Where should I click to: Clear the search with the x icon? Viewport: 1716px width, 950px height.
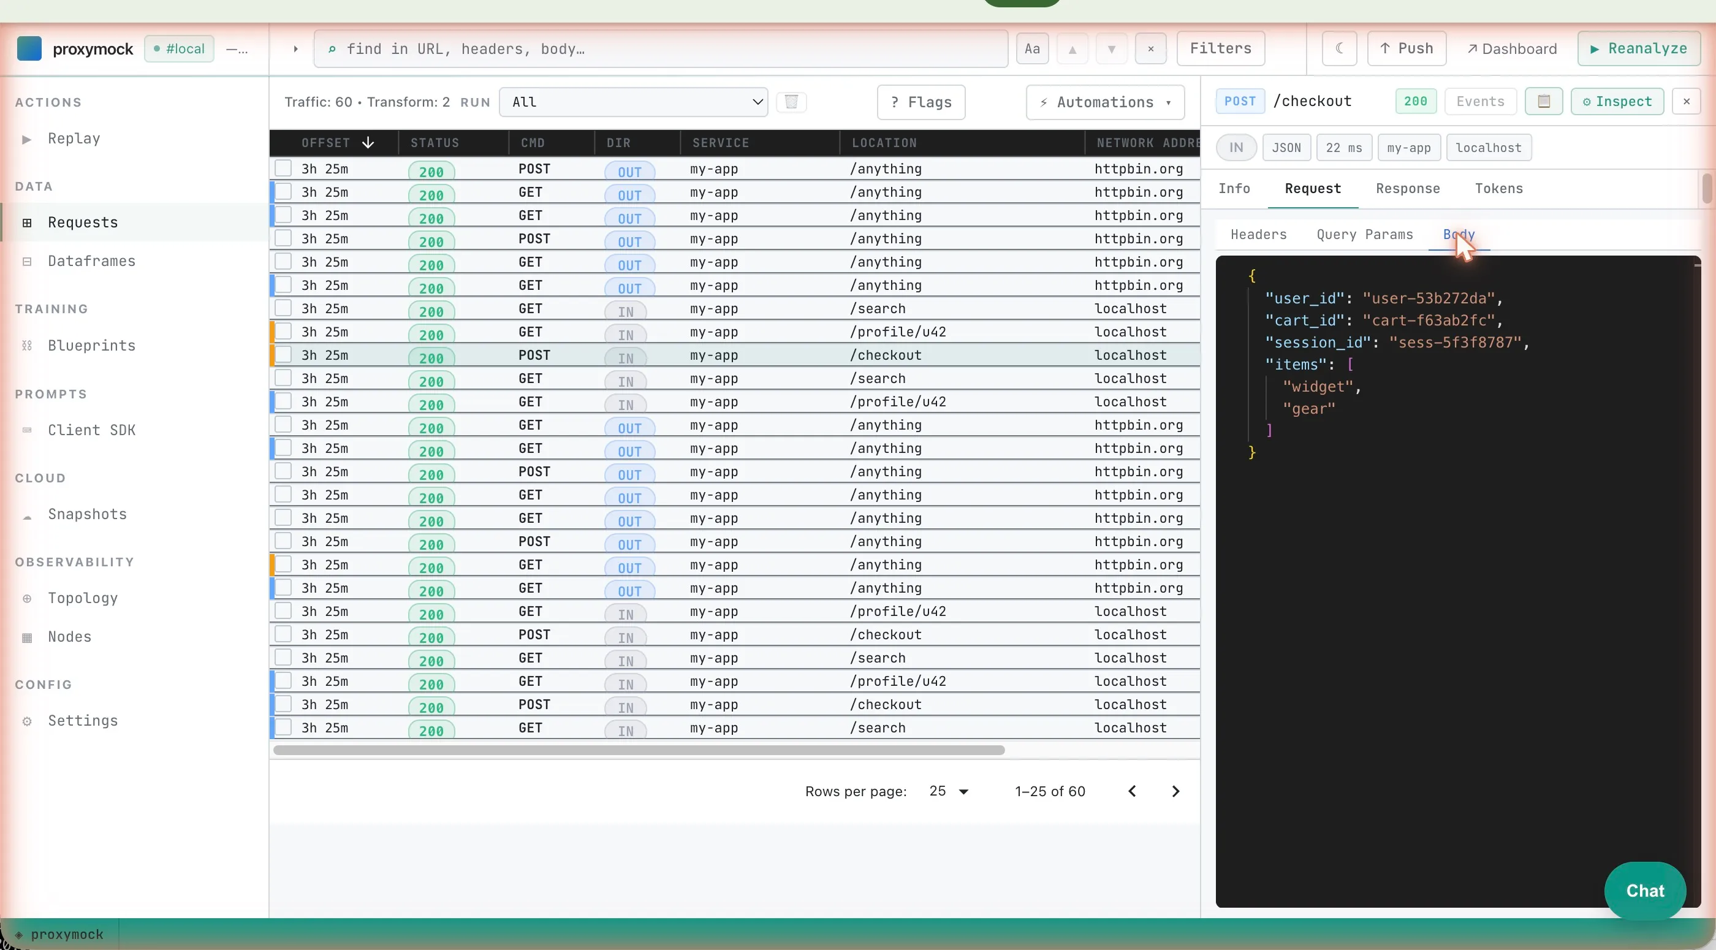click(1150, 48)
